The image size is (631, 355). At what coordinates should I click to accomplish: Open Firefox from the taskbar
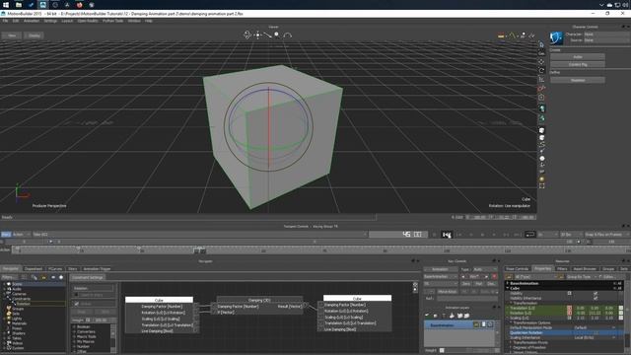pyautogui.click(x=79, y=5)
